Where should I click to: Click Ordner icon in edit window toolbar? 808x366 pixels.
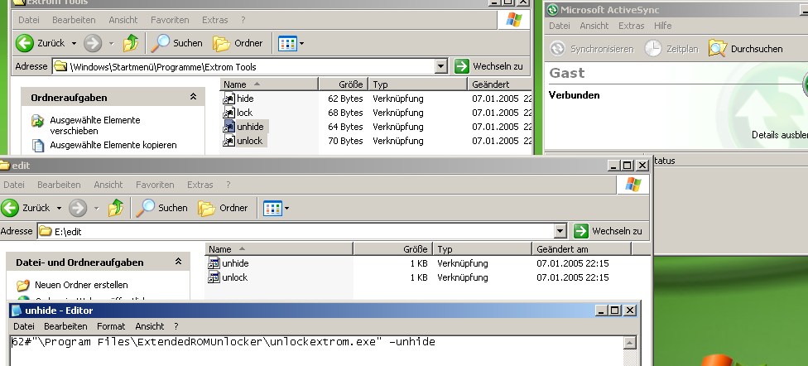tap(207, 208)
